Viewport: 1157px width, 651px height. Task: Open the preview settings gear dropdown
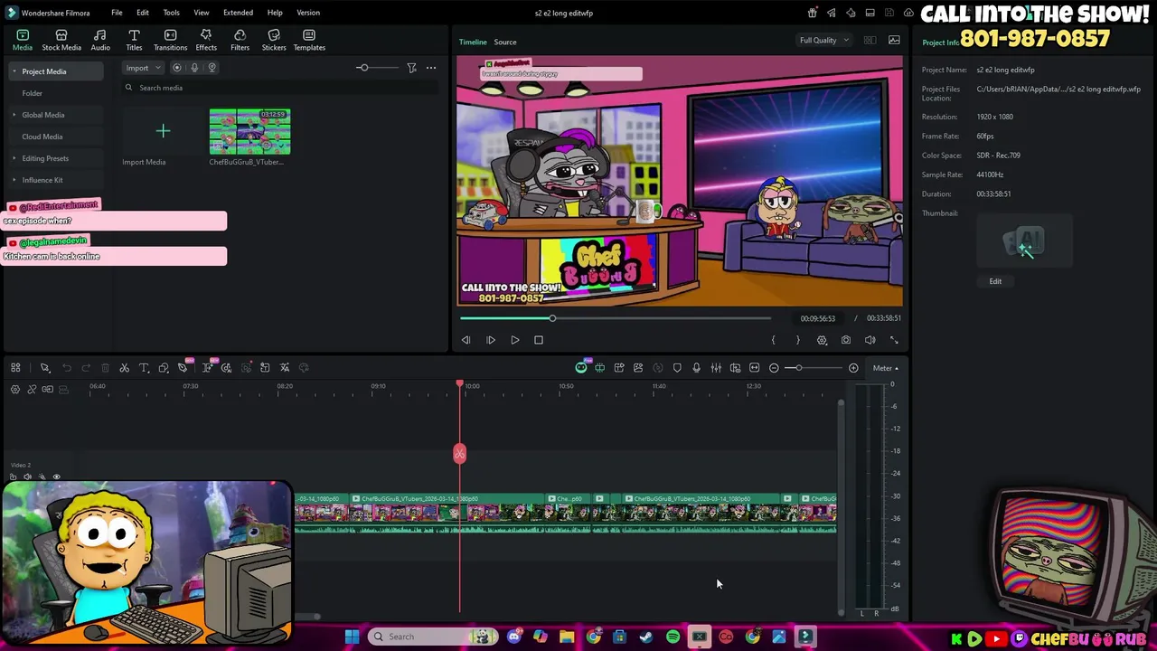click(822, 340)
